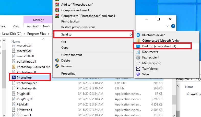Screen dimensions: 201x117
Task: Select Restore previous versions
Action: [93, 27]
